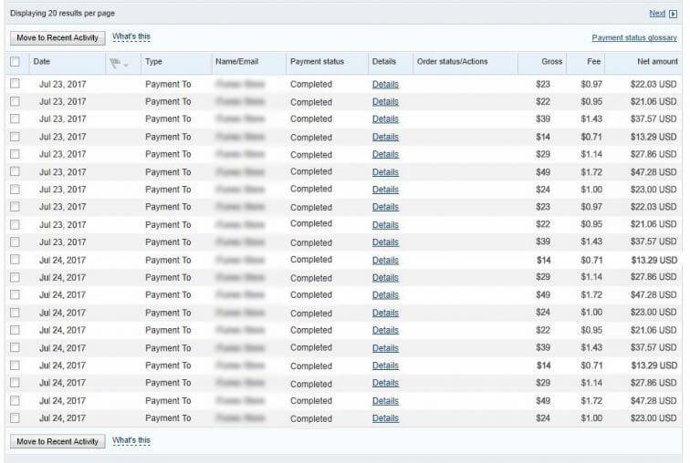
Task: Click the Name/Email column header
Action: [x=236, y=61]
